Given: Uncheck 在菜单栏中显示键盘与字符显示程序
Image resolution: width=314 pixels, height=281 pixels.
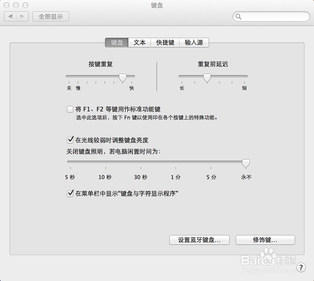Looking at the screenshot, I should [70, 193].
